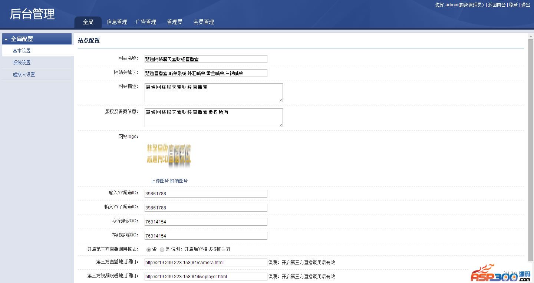Focus the 输入YY频道ID input field
The width and height of the screenshot is (534, 283).
(x=206, y=194)
